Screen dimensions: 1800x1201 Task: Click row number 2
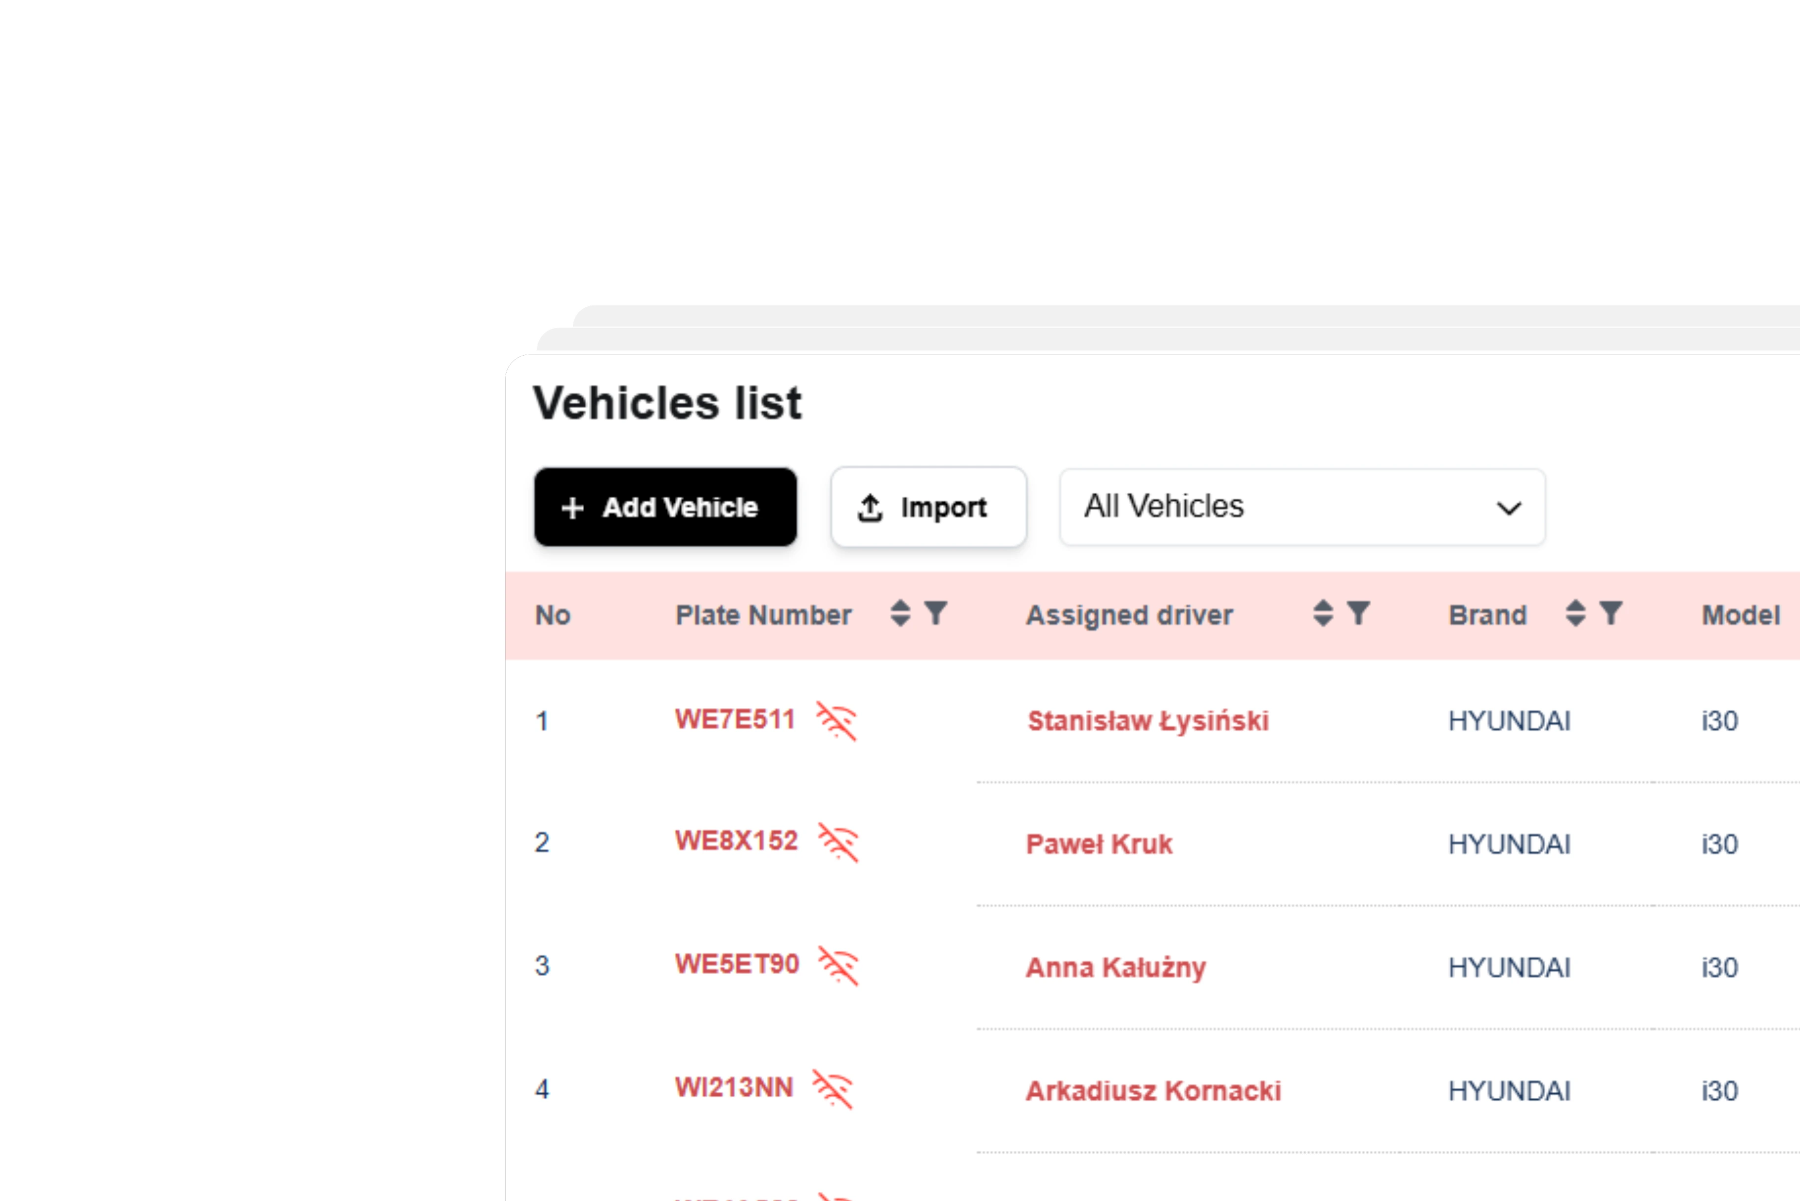(541, 842)
